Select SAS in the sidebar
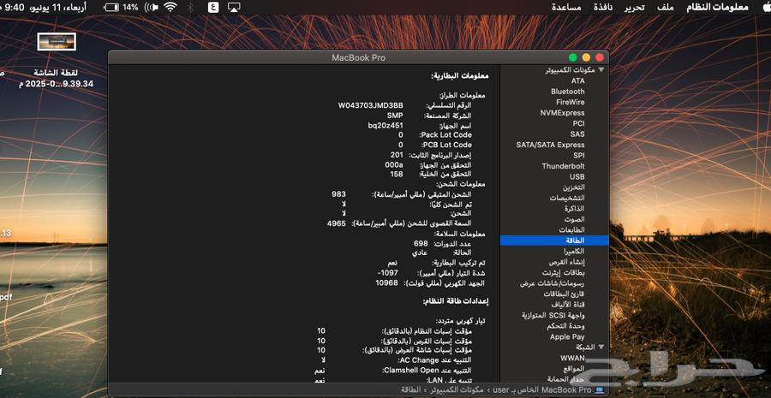This screenshot has width=771, height=398. (577, 134)
